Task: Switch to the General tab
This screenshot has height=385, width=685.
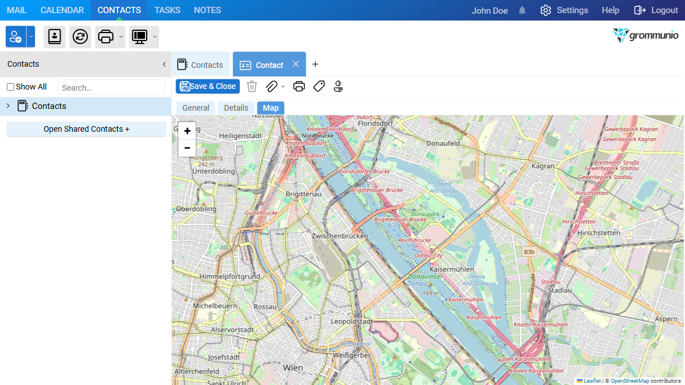Action: coord(196,108)
